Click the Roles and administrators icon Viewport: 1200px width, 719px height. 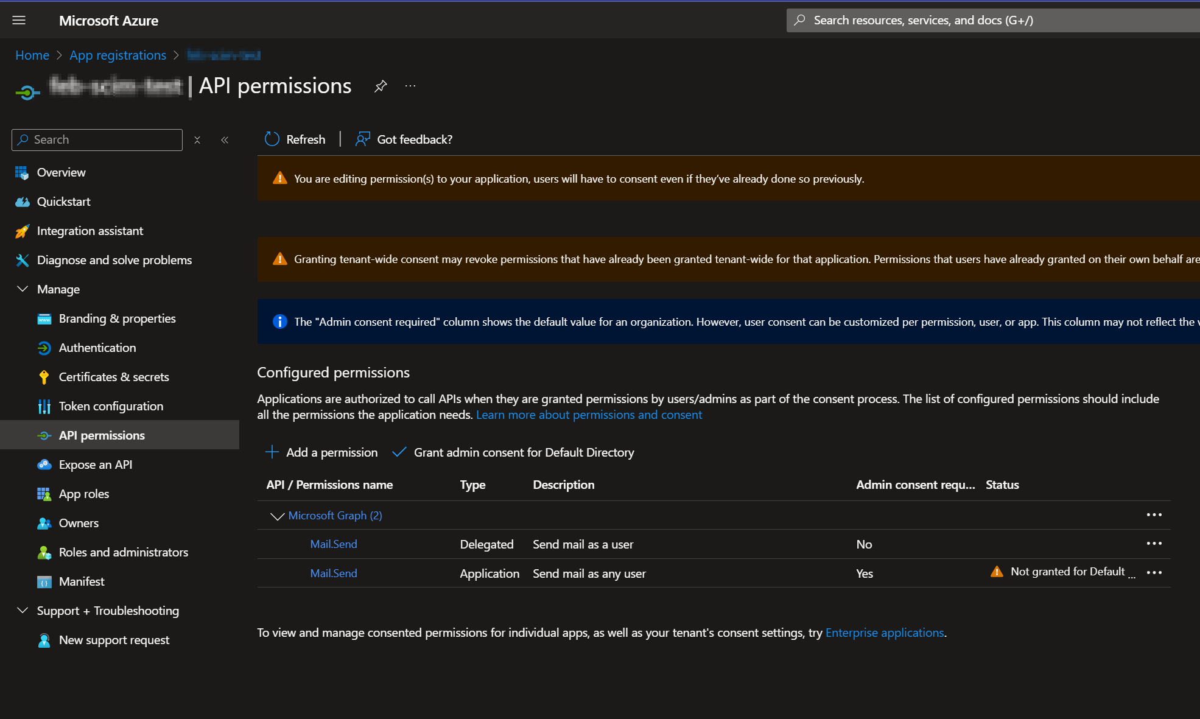[x=44, y=552]
